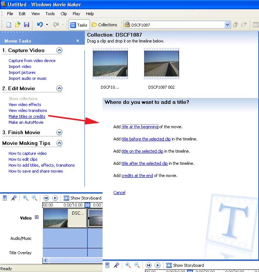
Task: Open the Redo history dropdown arrow
Action: pos(63,25)
